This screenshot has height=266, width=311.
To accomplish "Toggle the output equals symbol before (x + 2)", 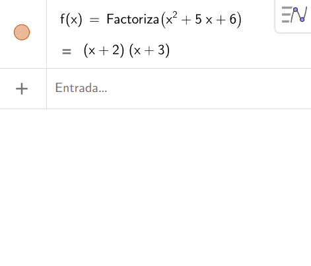I will tap(67, 52).
